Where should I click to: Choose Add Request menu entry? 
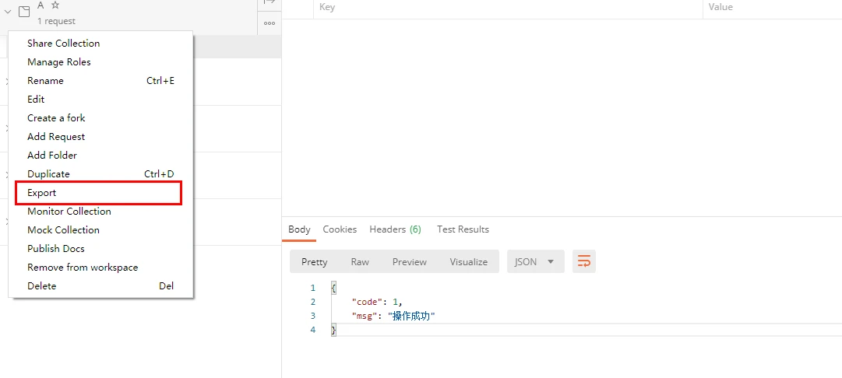[x=56, y=137]
